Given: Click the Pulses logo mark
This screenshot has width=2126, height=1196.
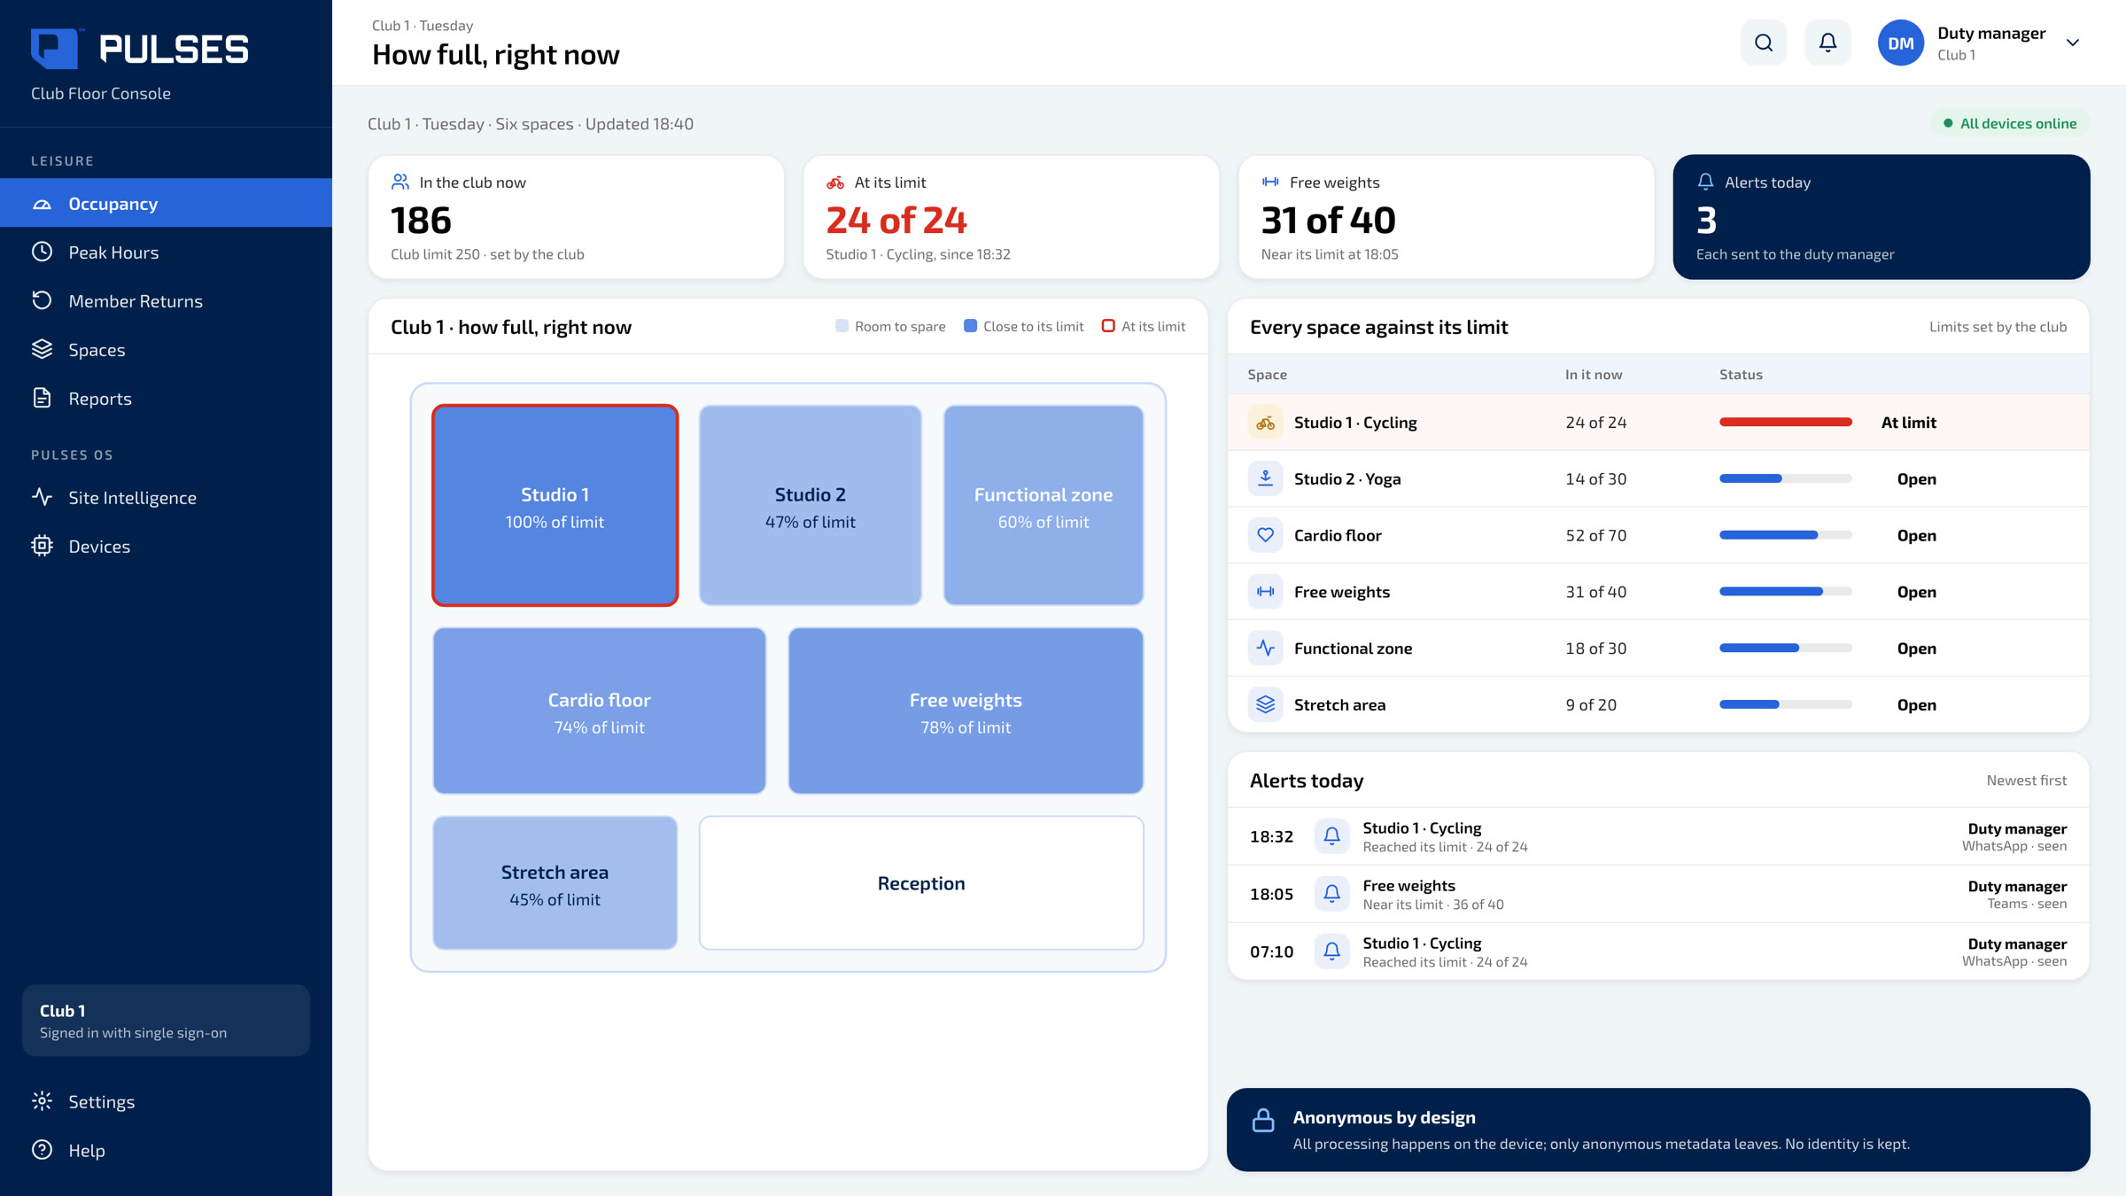Looking at the screenshot, I should point(55,48).
